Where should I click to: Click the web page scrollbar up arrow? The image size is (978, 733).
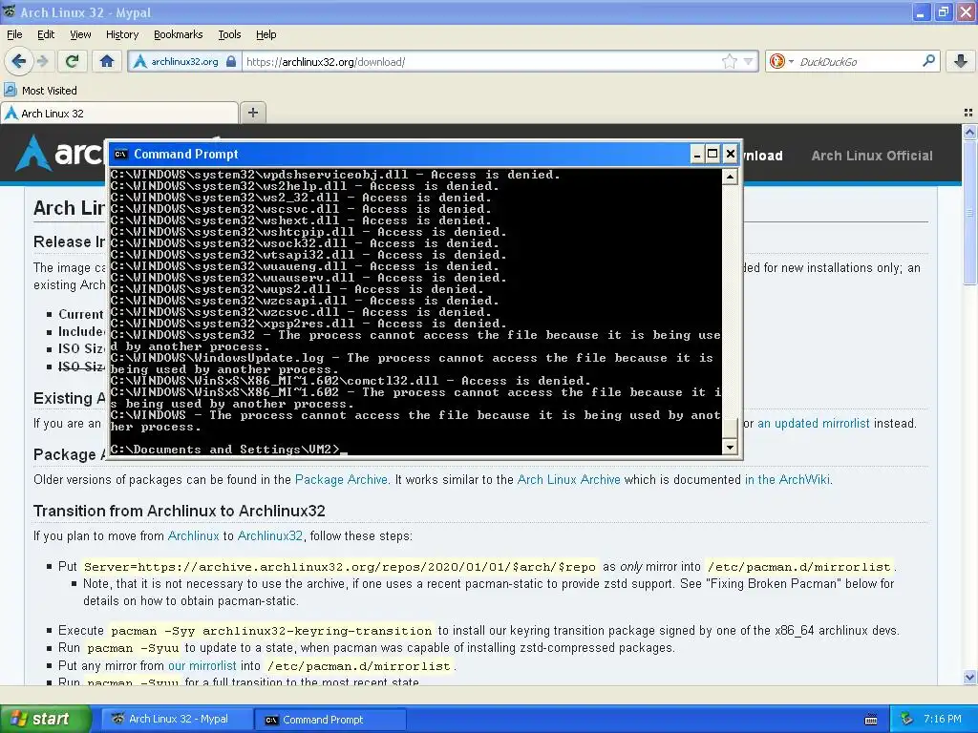[x=969, y=132]
